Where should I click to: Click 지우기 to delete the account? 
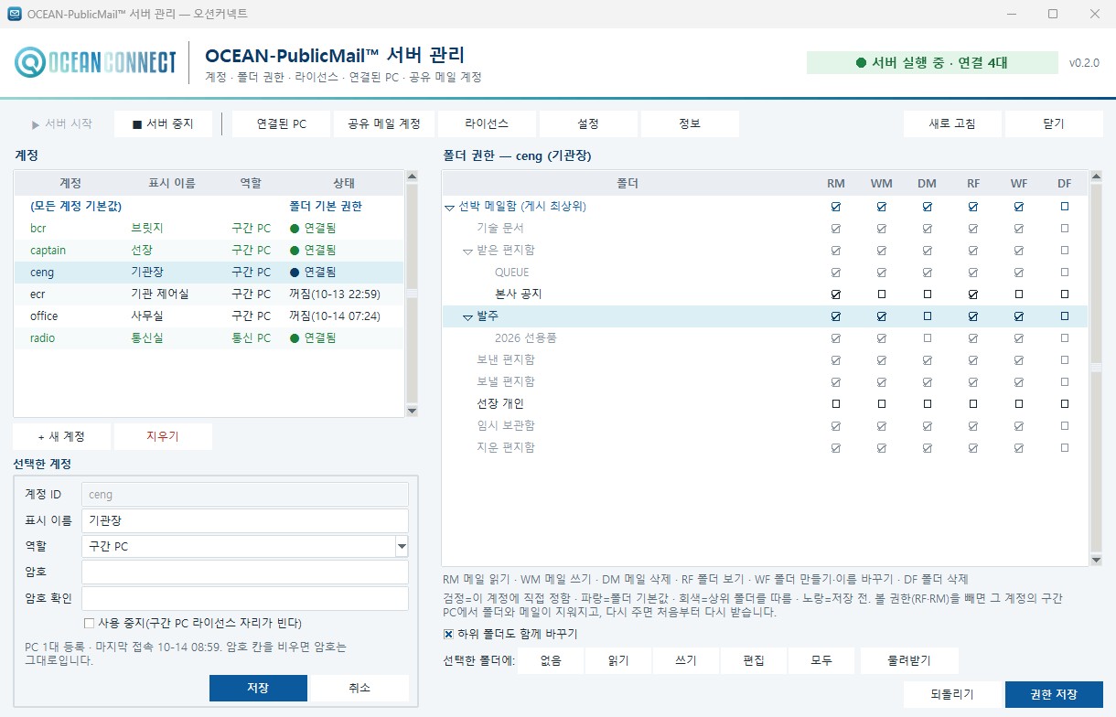pos(163,436)
